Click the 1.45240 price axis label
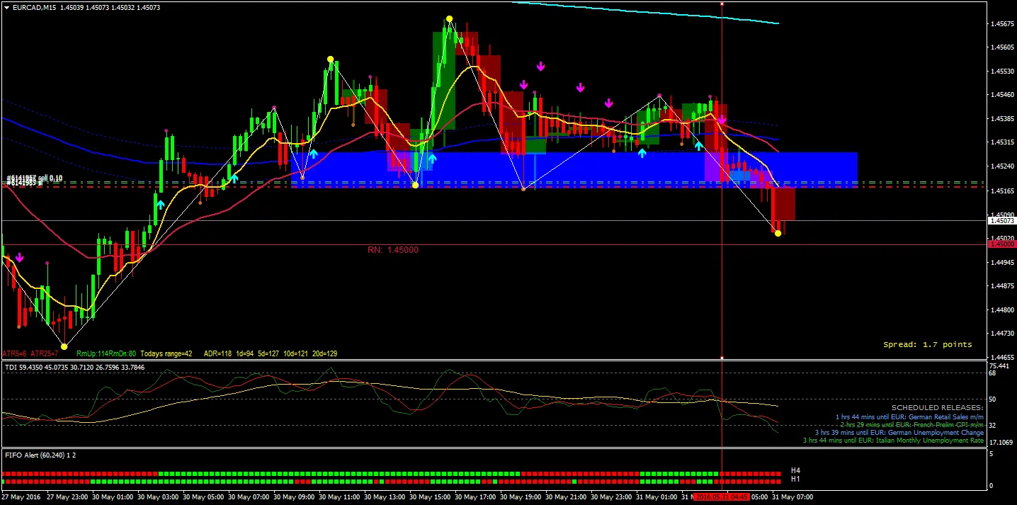 [x=1002, y=166]
